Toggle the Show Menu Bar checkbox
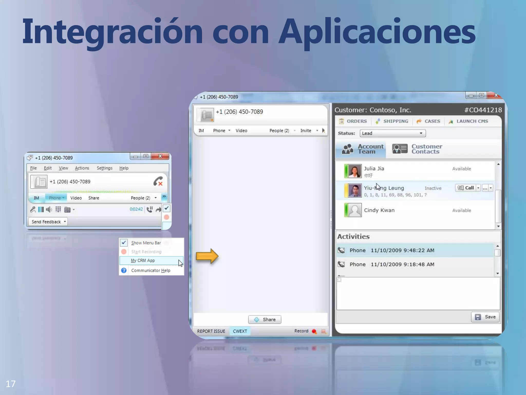The width and height of the screenshot is (526, 395). coord(124,243)
